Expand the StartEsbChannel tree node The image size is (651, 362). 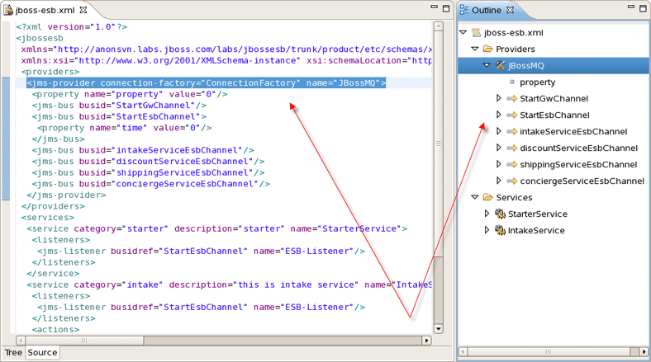tap(499, 115)
